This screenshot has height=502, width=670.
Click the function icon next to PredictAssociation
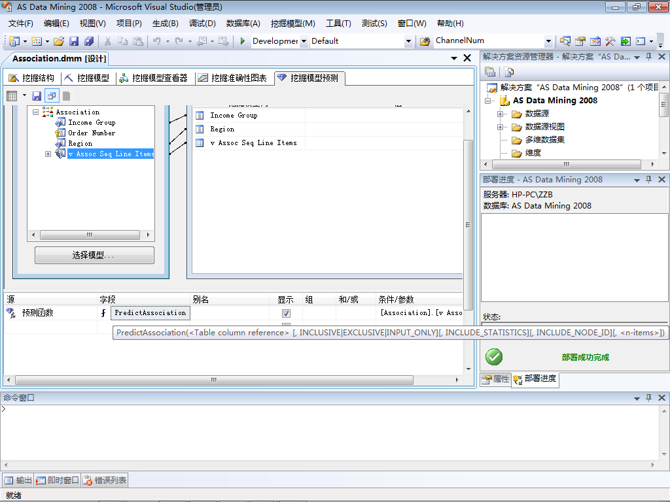pyautogui.click(x=103, y=313)
